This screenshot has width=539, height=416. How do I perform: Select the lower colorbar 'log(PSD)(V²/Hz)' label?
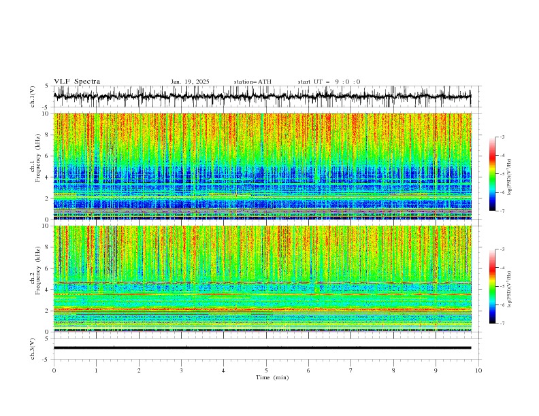tap(510, 290)
